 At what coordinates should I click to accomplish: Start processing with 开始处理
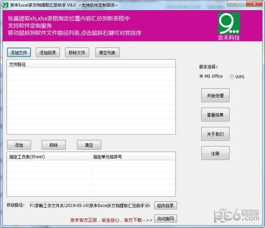point(216,95)
